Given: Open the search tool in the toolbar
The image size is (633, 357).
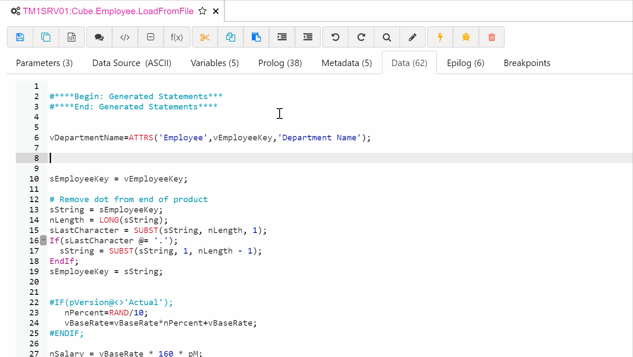Looking at the screenshot, I should pos(386,37).
